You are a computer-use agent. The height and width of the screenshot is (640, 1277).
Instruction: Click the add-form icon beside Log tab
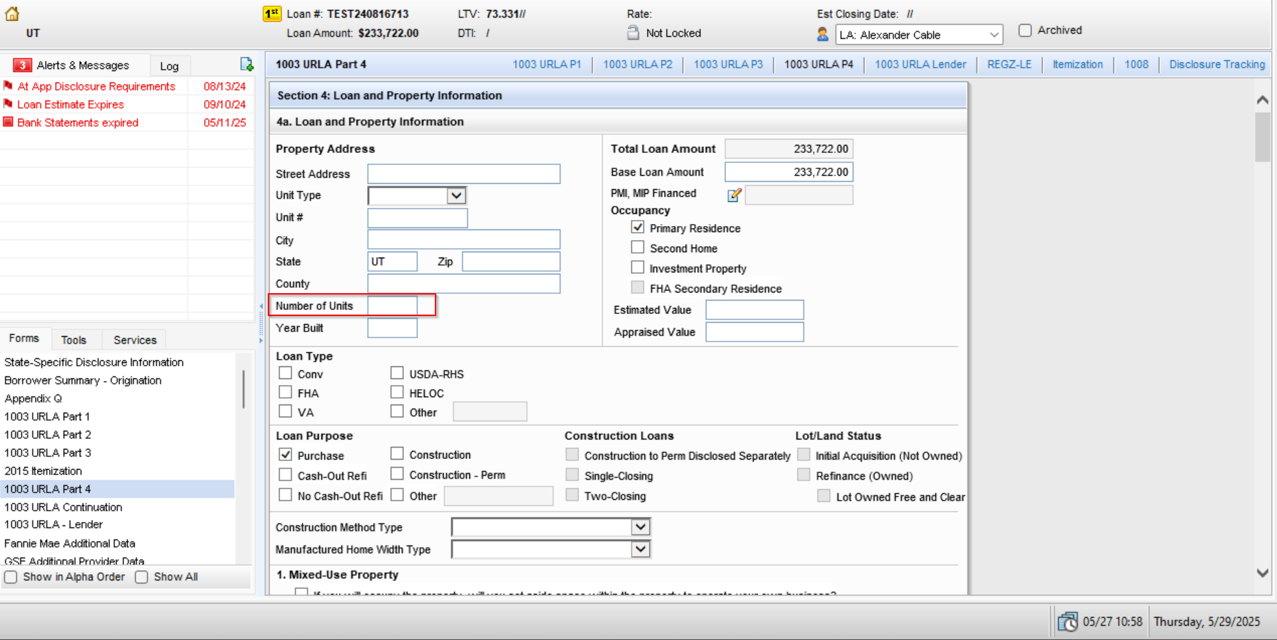point(247,64)
